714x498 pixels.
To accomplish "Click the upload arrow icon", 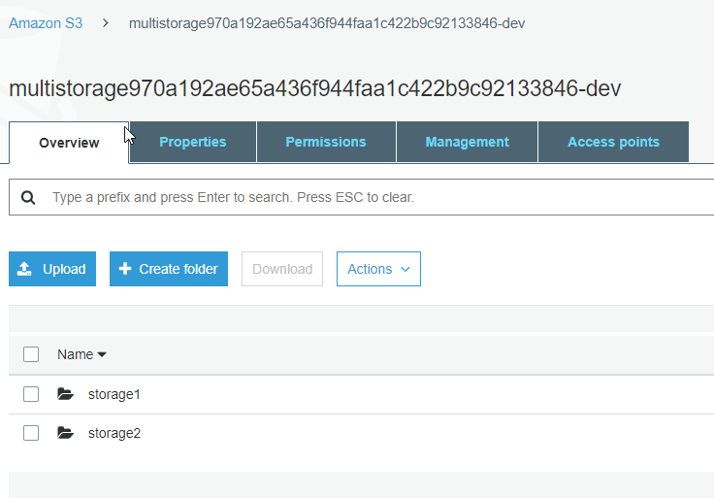I will (24, 269).
